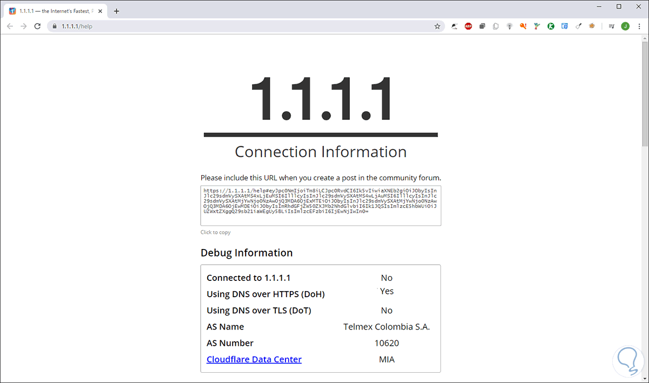Open a new tab with plus button
Viewport: 649px width, 383px height.
point(116,11)
